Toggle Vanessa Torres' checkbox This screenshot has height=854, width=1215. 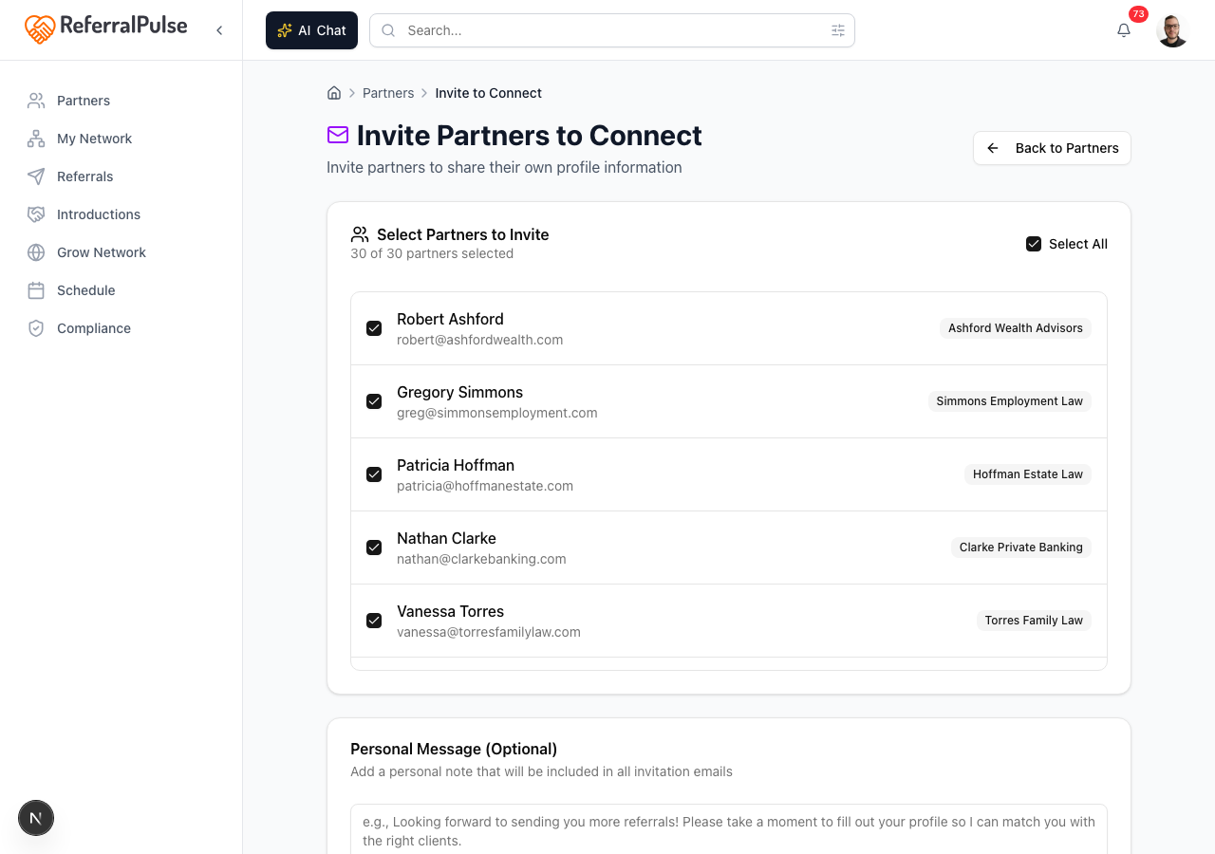click(x=374, y=621)
